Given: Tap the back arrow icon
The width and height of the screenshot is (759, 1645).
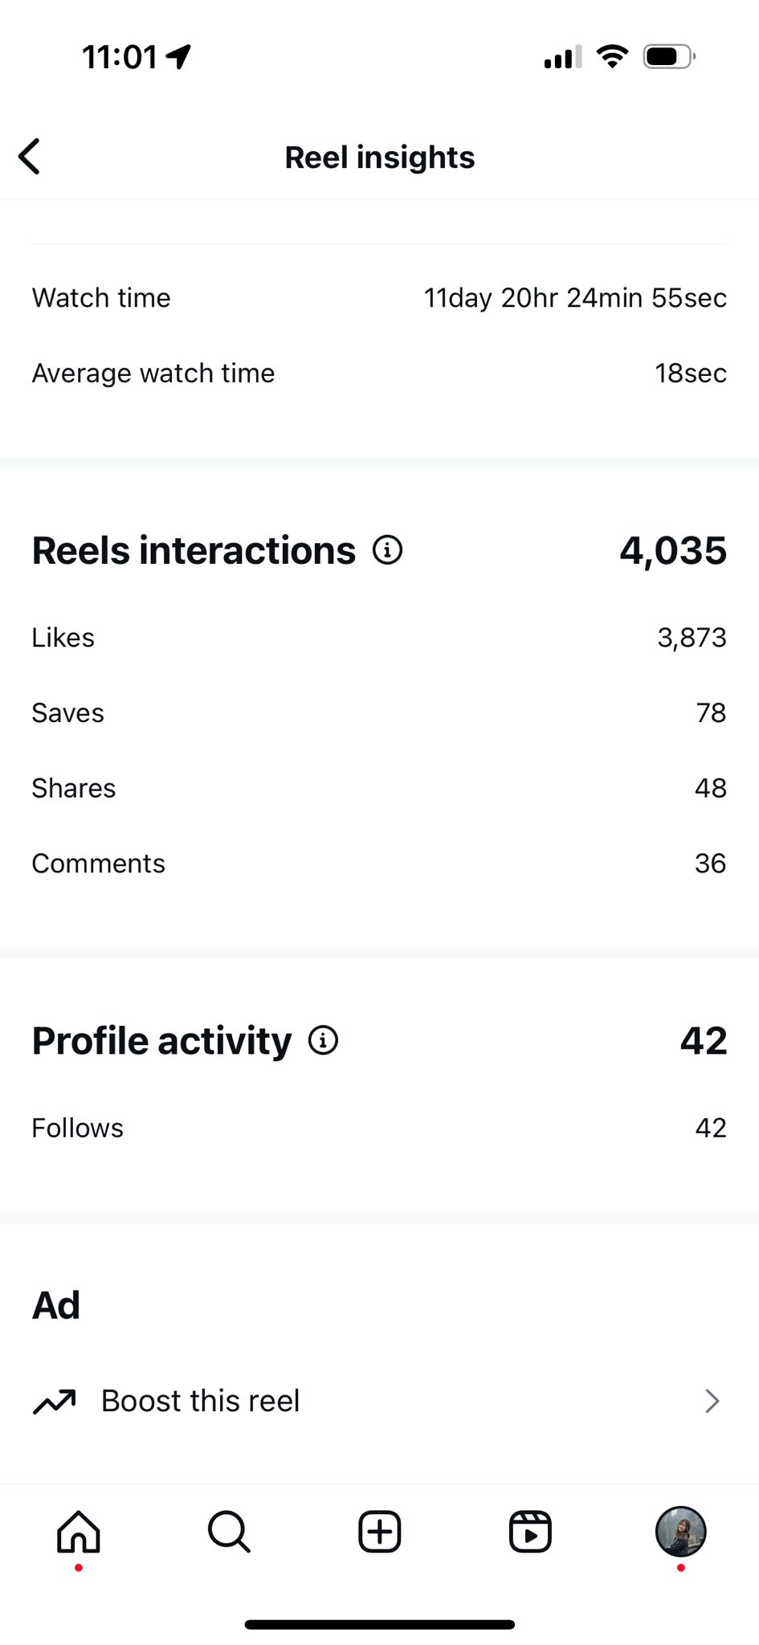Looking at the screenshot, I should 30,157.
